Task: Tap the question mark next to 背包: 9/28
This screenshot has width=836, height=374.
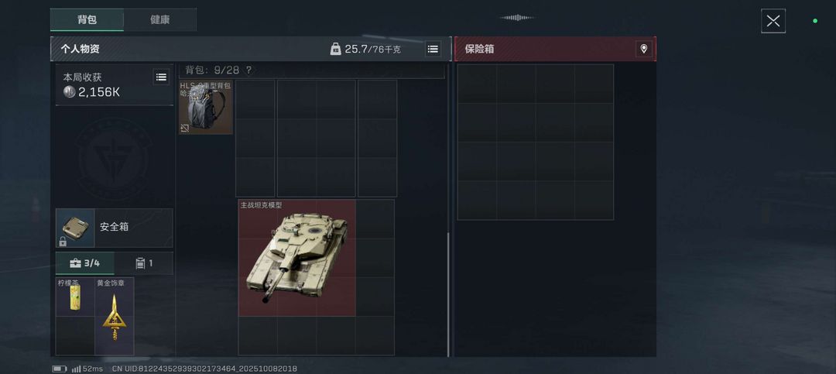Action: pyautogui.click(x=248, y=70)
